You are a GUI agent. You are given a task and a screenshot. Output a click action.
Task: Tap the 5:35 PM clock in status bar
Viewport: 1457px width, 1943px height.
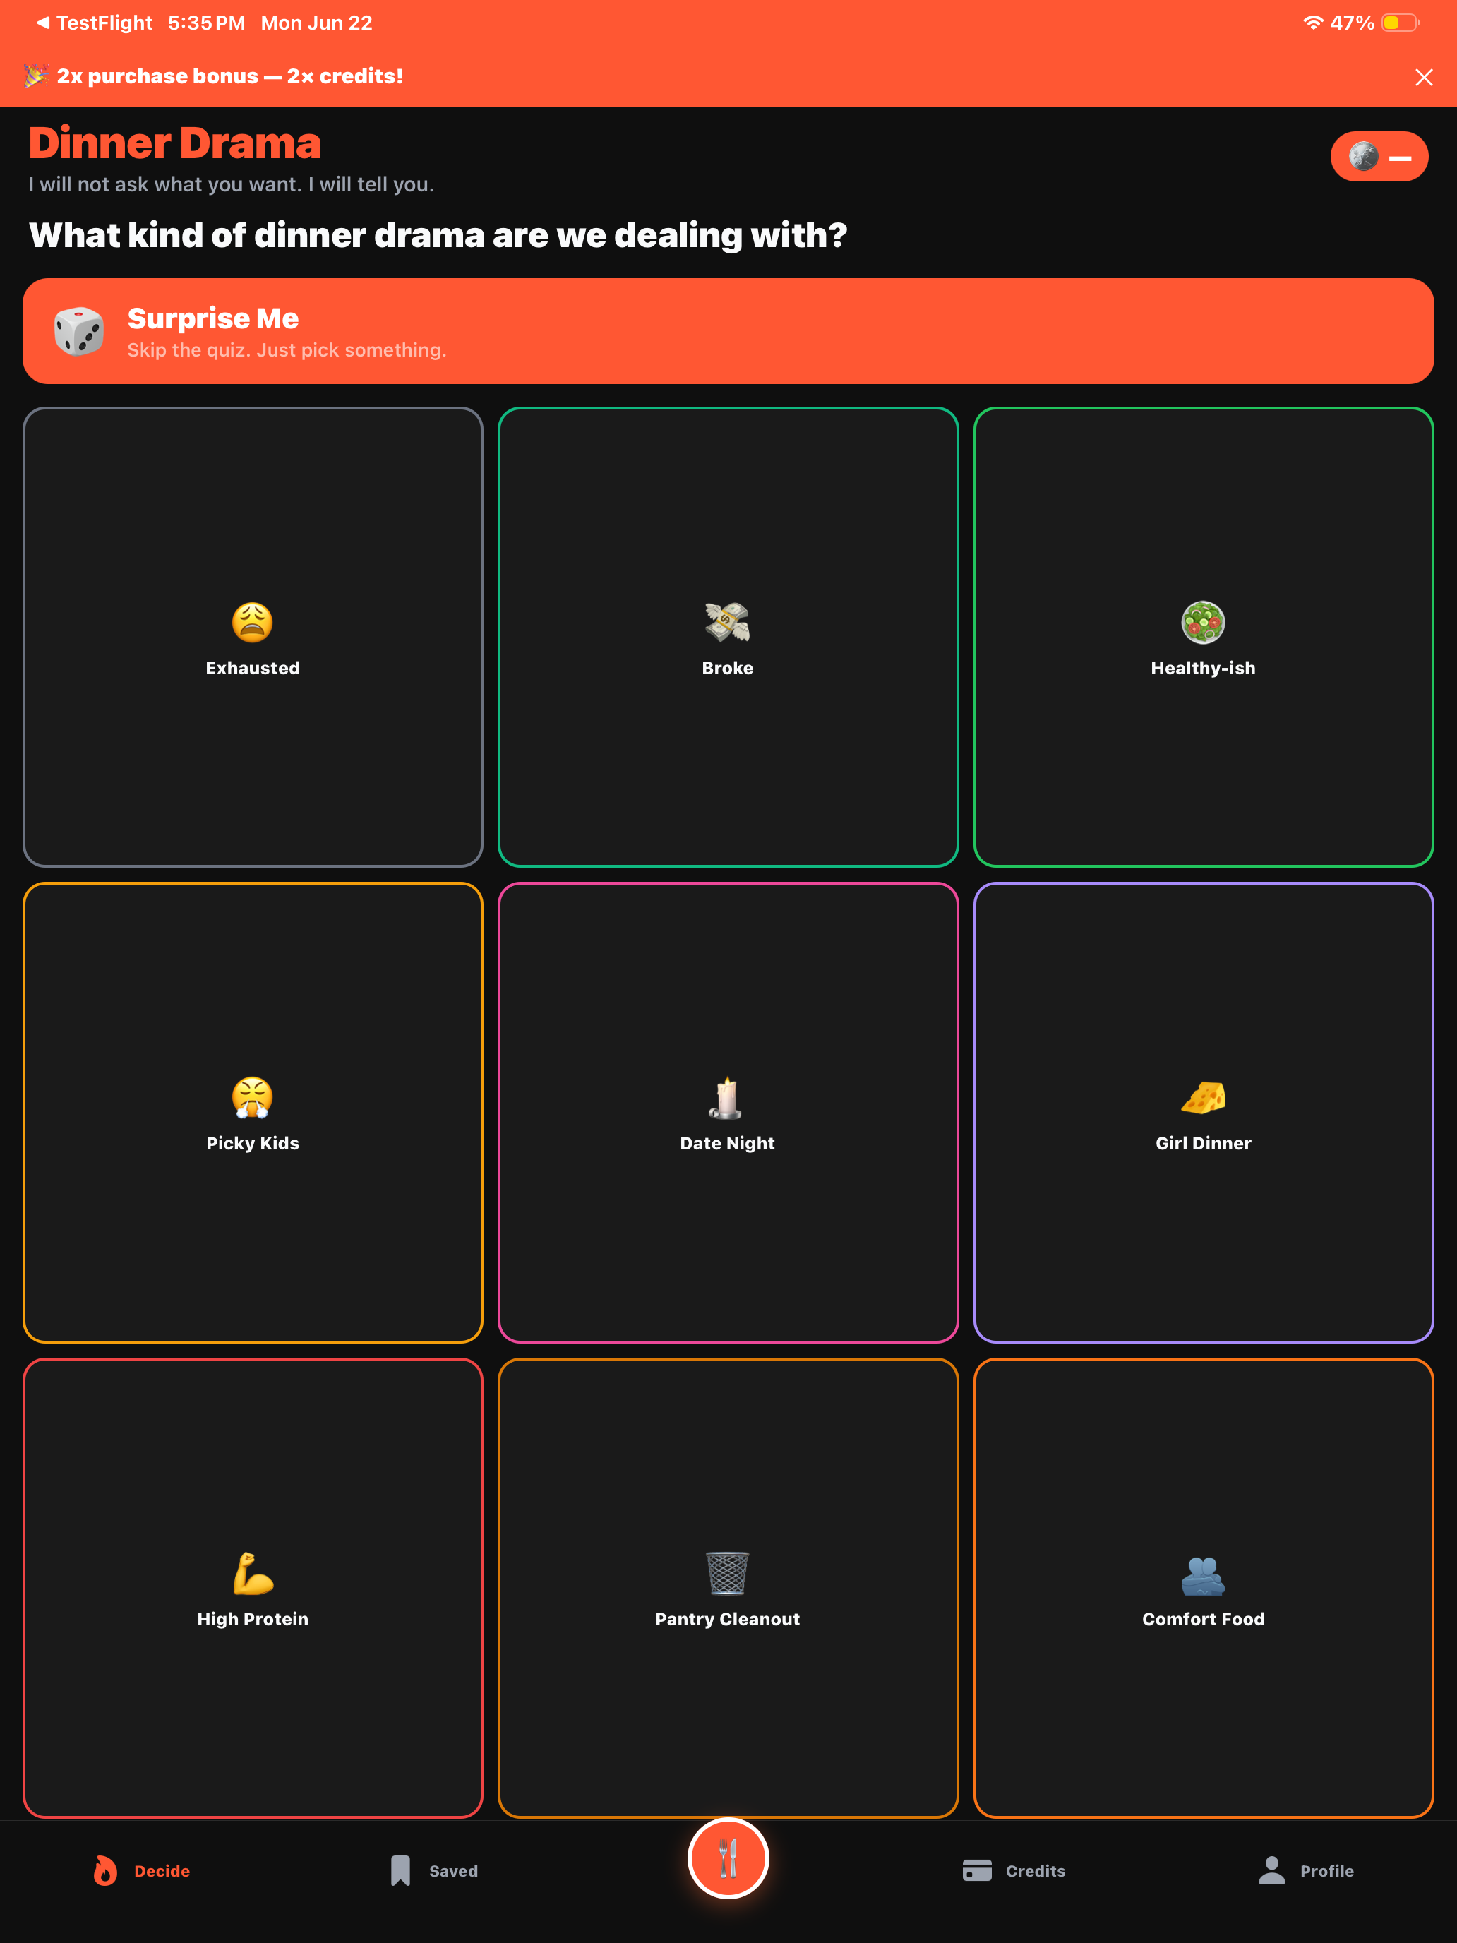click(206, 23)
